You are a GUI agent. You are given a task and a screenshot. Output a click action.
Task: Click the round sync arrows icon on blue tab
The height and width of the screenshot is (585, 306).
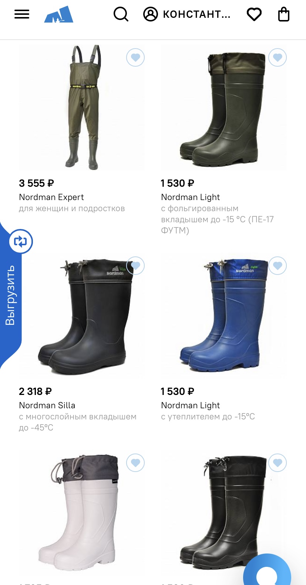point(21,242)
